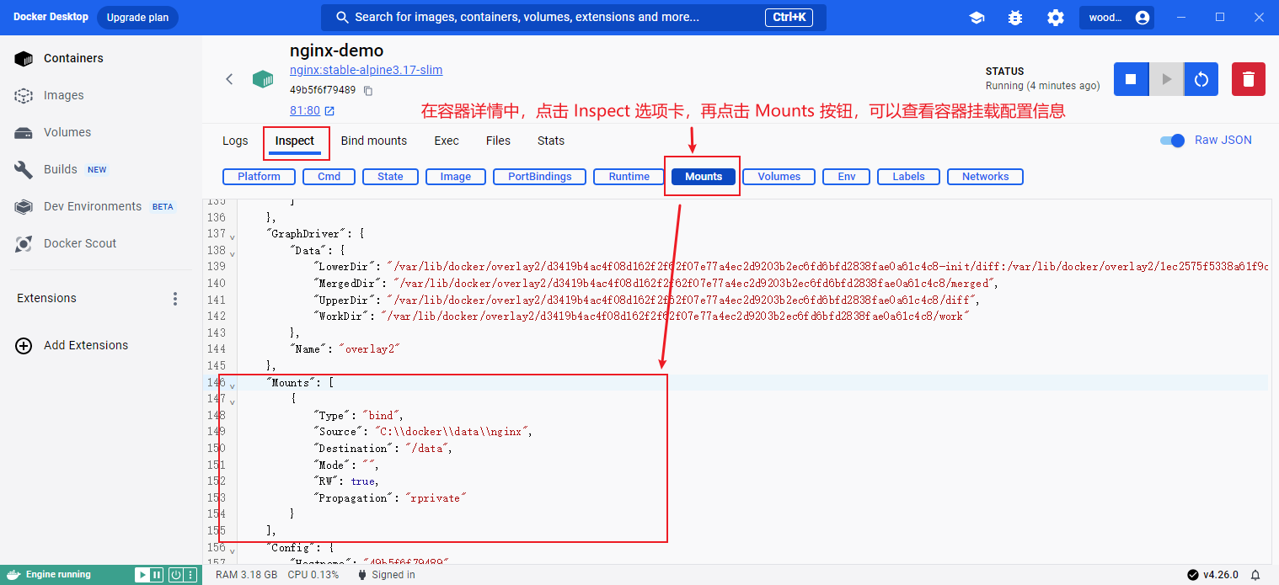Stop the nginx-demo container

1131,79
